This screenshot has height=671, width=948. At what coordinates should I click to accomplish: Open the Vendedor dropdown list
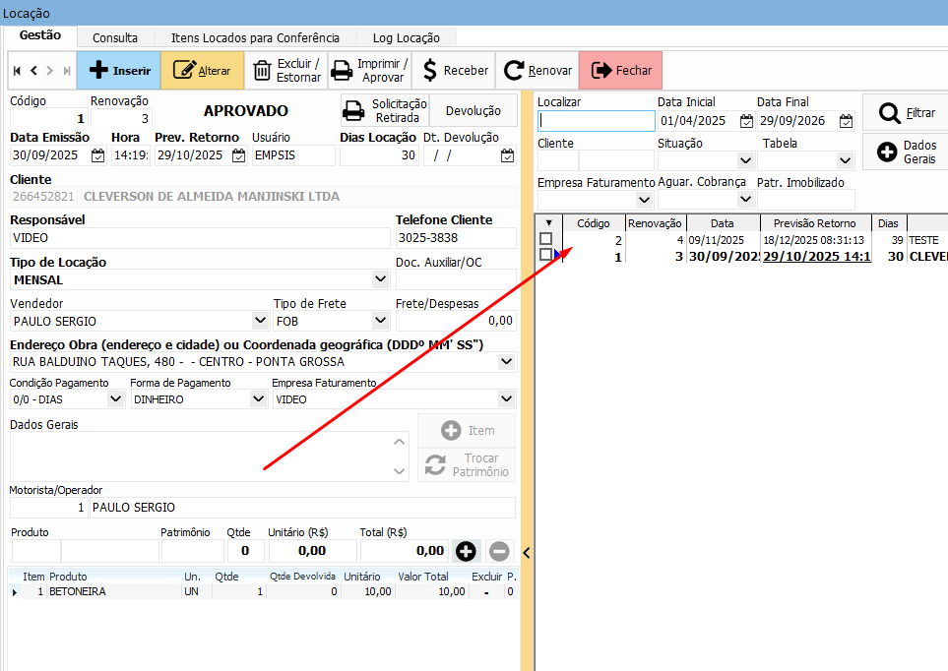pos(260,321)
